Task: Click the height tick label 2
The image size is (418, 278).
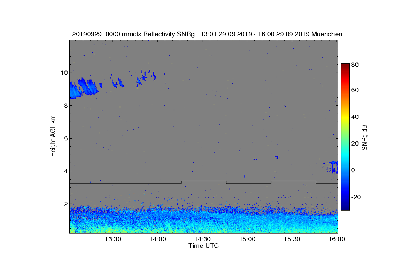Action: tap(66, 204)
